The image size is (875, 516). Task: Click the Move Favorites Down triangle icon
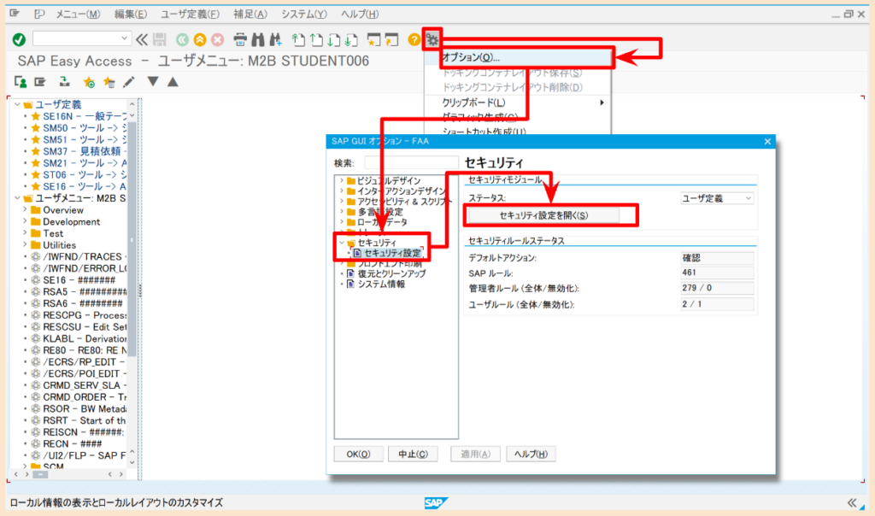tap(153, 81)
